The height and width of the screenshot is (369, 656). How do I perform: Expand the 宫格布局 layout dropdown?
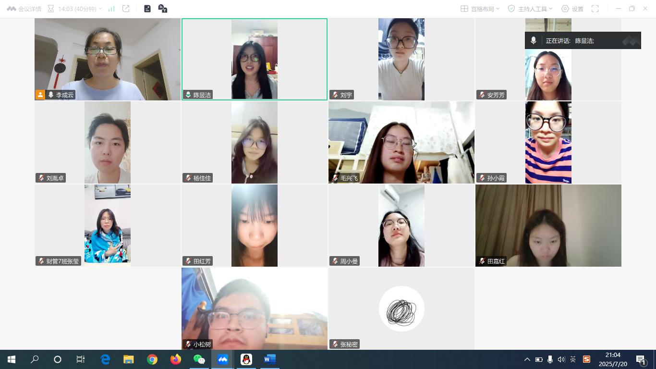[480, 9]
